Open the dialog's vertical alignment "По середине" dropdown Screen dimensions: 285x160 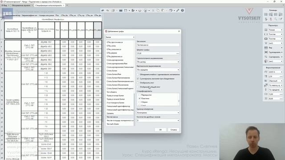158,70
